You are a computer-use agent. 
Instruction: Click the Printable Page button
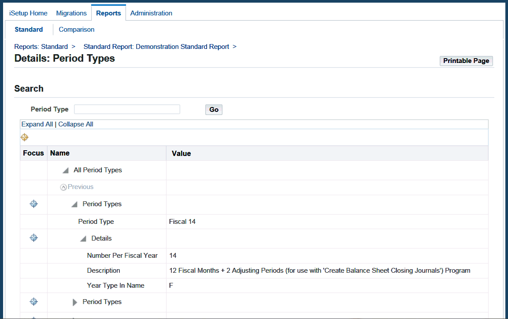coord(466,61)
